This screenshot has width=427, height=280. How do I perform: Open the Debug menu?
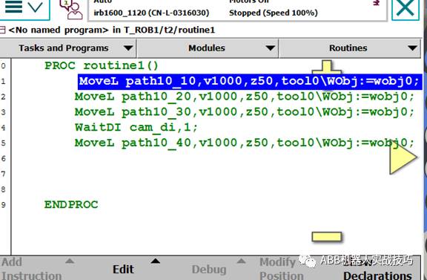click(218, 269)
